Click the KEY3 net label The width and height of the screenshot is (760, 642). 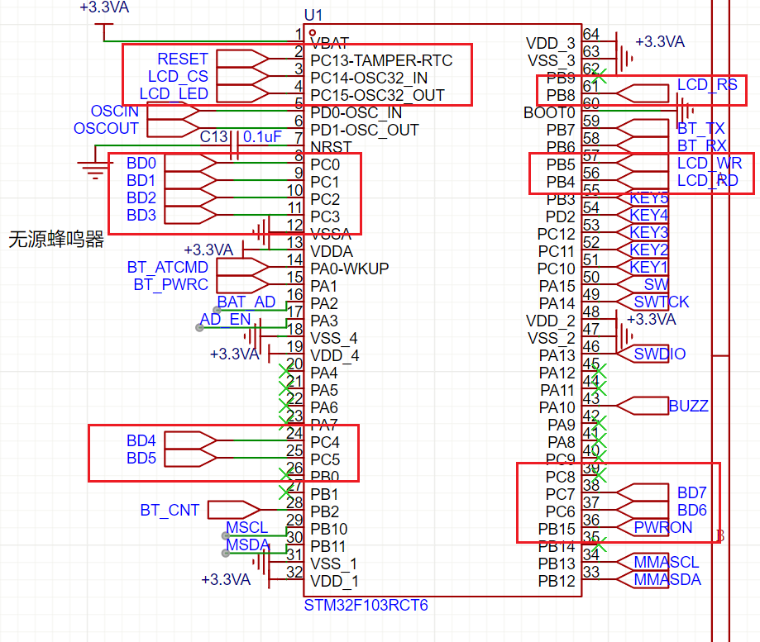(x=649, y=233)
